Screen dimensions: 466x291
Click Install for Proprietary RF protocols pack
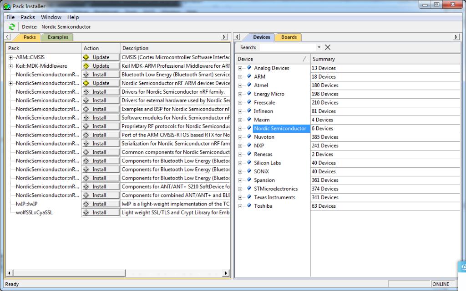click(101, 126)
